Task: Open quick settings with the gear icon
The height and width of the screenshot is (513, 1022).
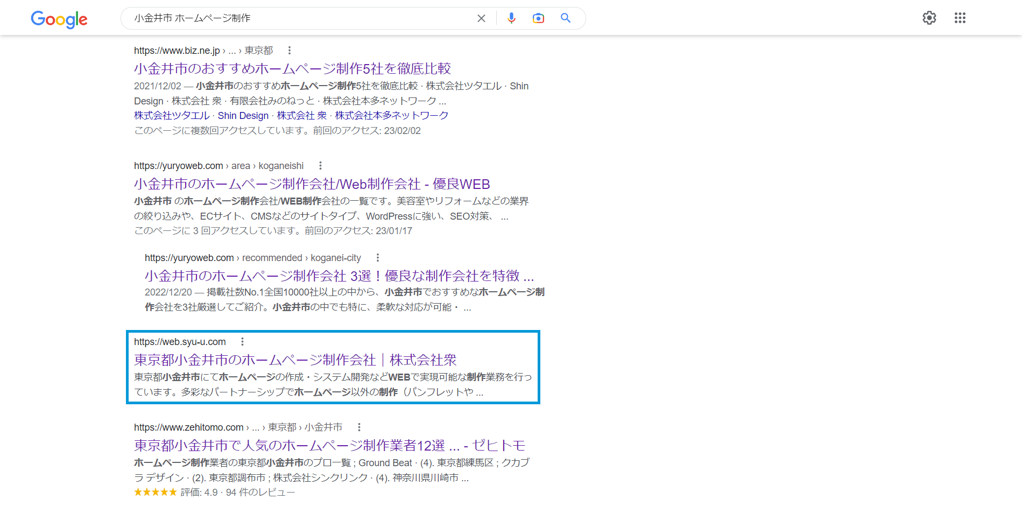Action: (x=929, y=18)
